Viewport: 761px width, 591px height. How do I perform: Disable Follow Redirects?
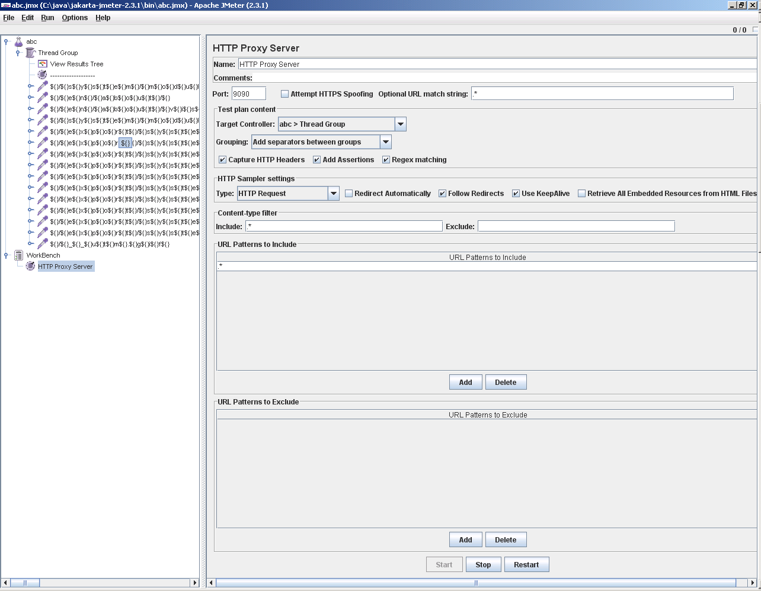pos(442,193)
